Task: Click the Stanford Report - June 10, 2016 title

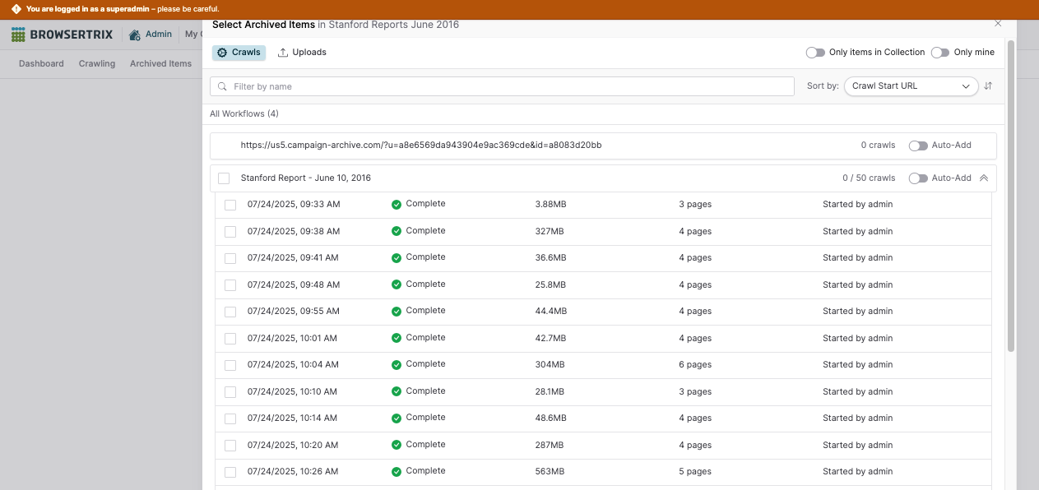Action: [x=306, y=178]
